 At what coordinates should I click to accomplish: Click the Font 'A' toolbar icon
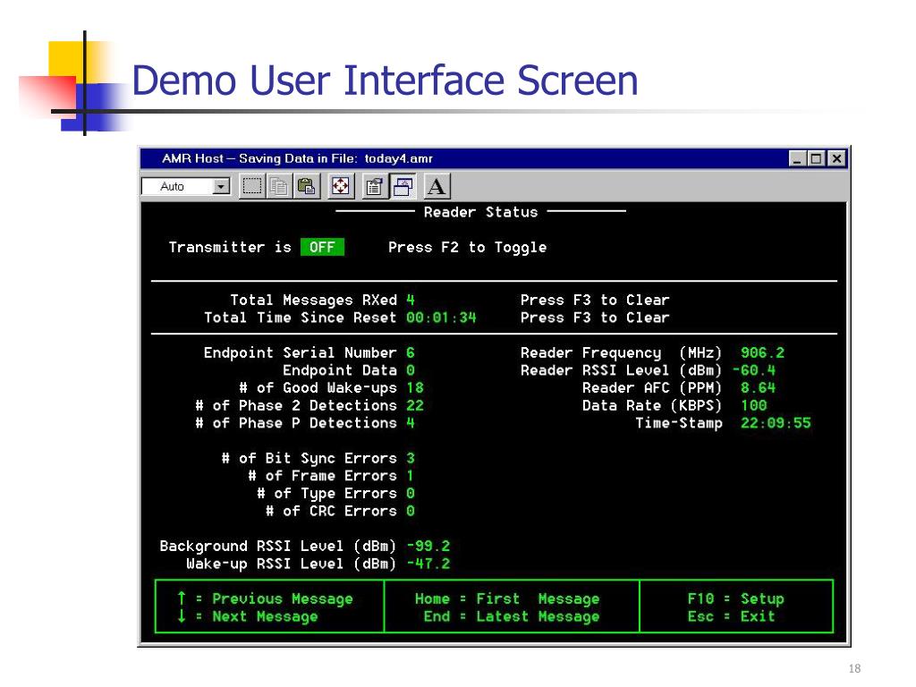(x=437, y=186)
